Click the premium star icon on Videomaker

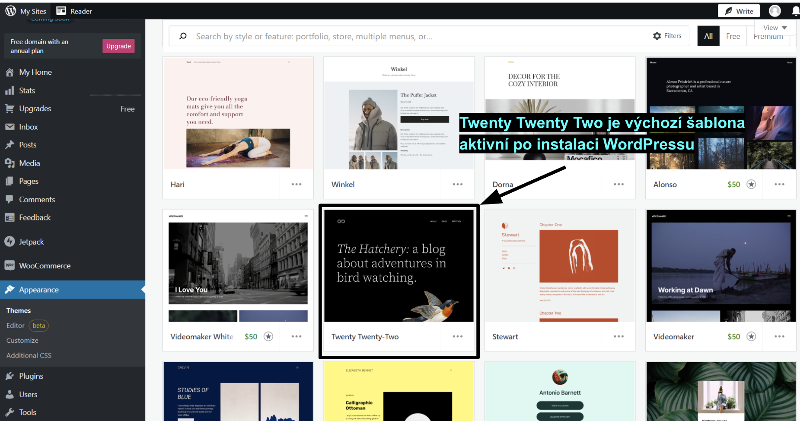[752, 336]
